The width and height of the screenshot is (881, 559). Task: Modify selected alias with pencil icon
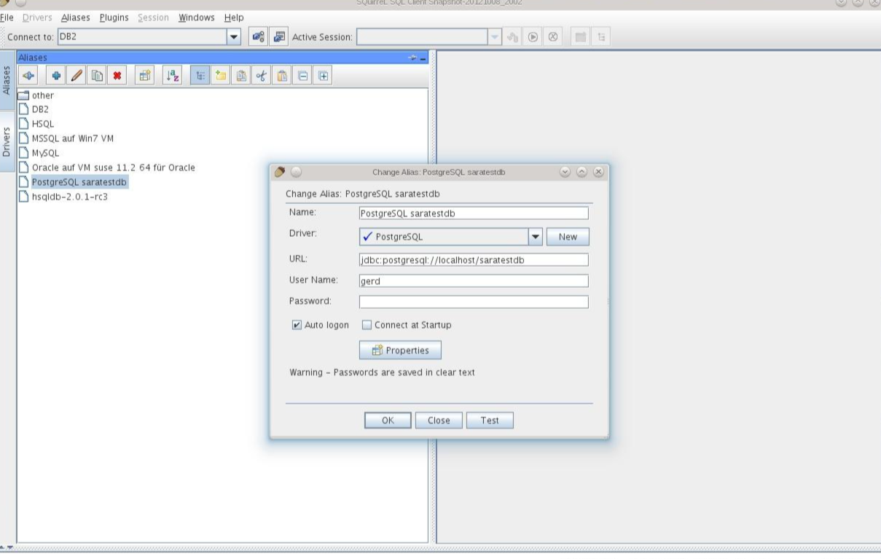coord(77,75)
